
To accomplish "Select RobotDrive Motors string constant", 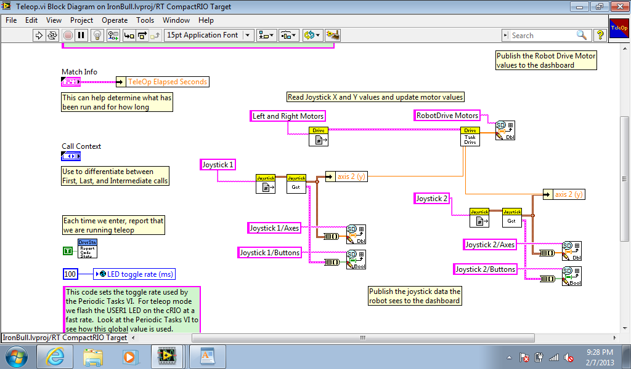I will click(x=447, y=116).
